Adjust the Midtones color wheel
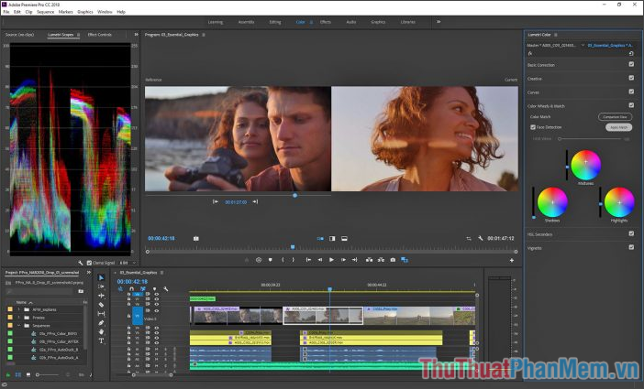 [x=586, y=165]
